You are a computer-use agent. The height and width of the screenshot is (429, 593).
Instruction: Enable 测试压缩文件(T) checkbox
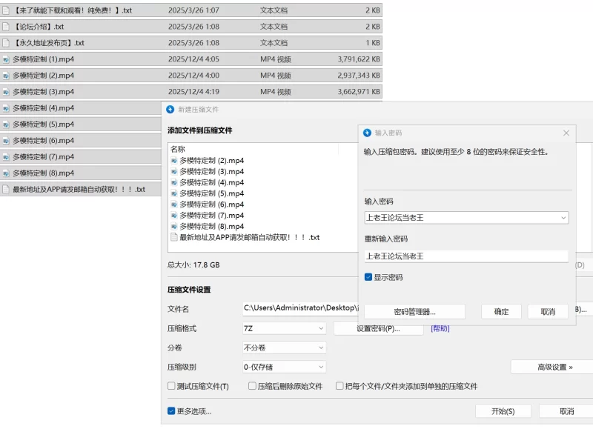pyautogui.click(x=172, y=386)
